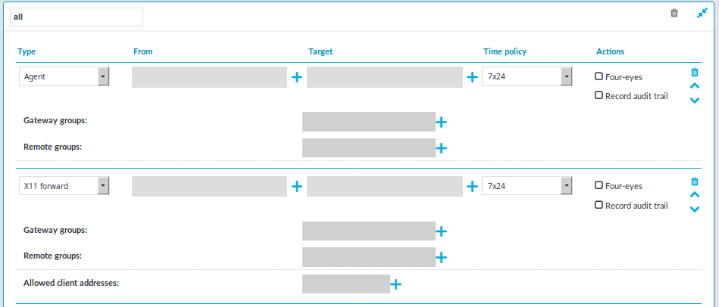Enable Record audit trail for the Agent rule
The width and height of the screenshot is (719, 307).
pyautogui.click(x=599, y=95)
